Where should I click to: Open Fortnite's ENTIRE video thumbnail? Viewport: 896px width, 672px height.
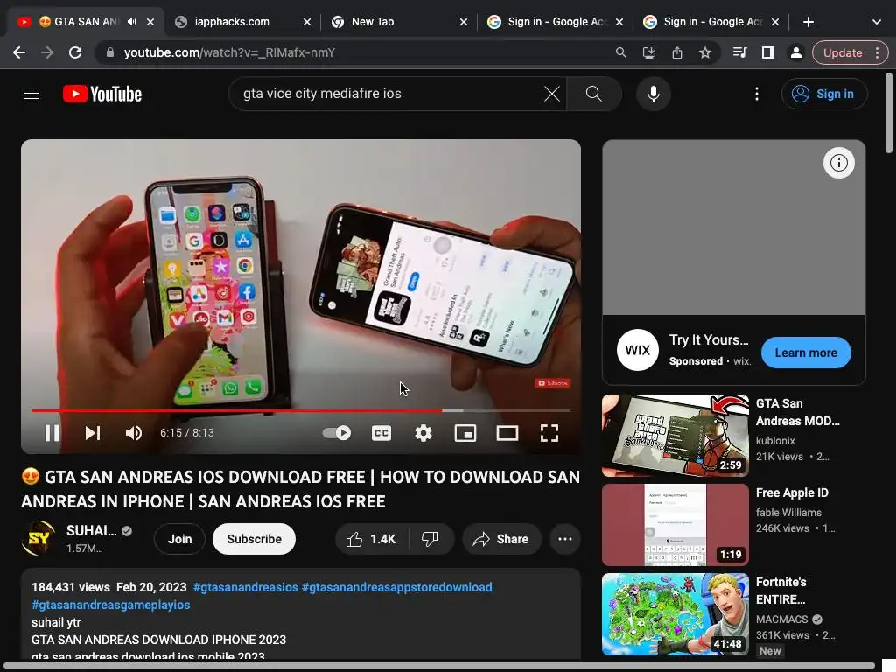pos(675,614)
